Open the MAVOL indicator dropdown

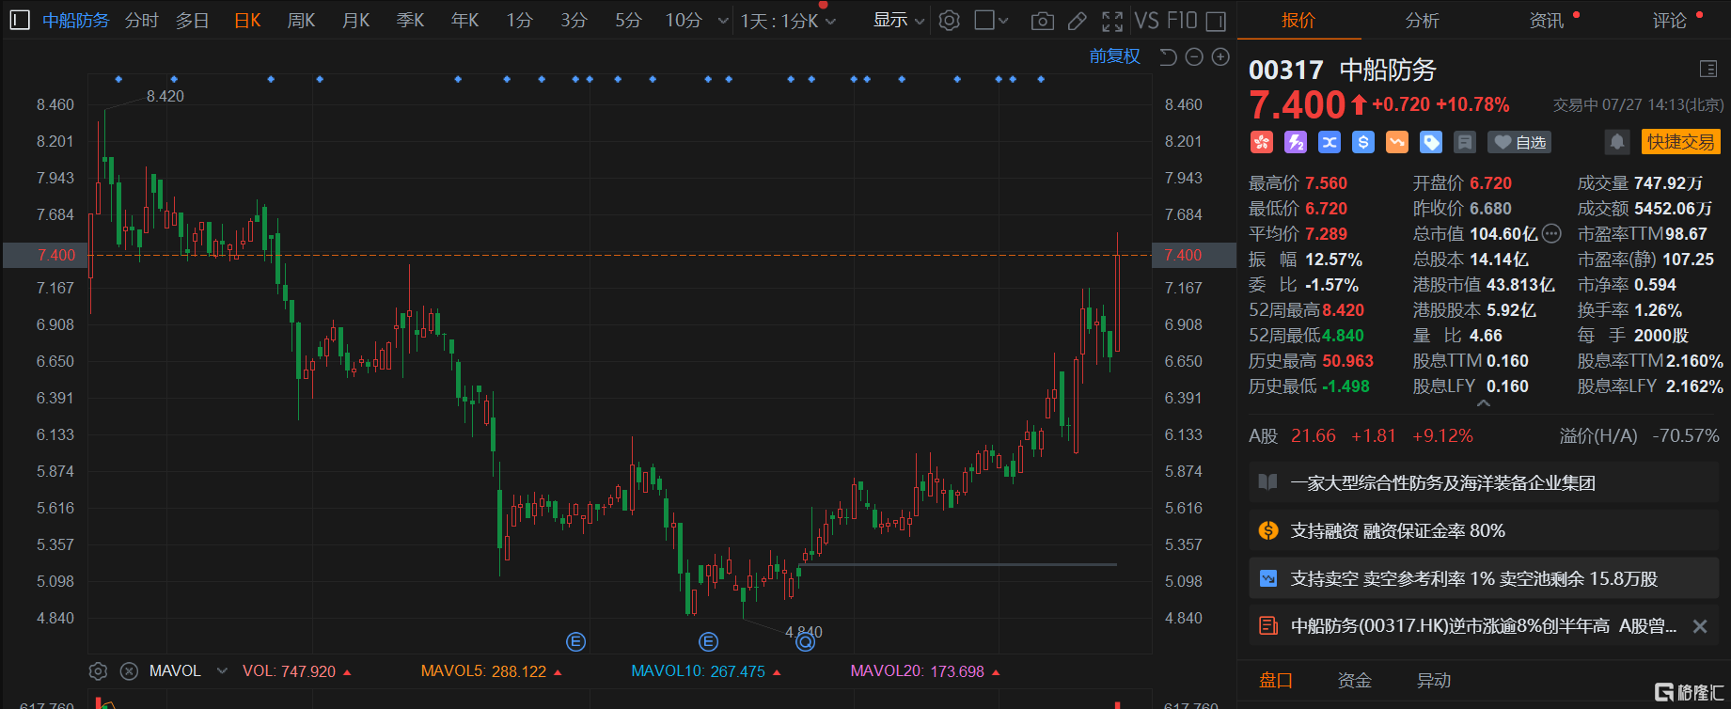(x=222, y=671)
